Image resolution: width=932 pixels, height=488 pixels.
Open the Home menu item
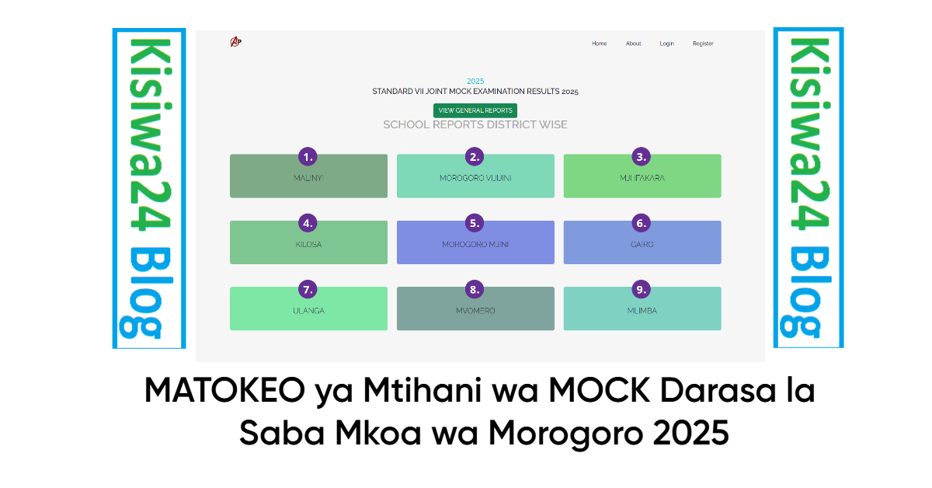pyautogui.click(x=600, y=44)
